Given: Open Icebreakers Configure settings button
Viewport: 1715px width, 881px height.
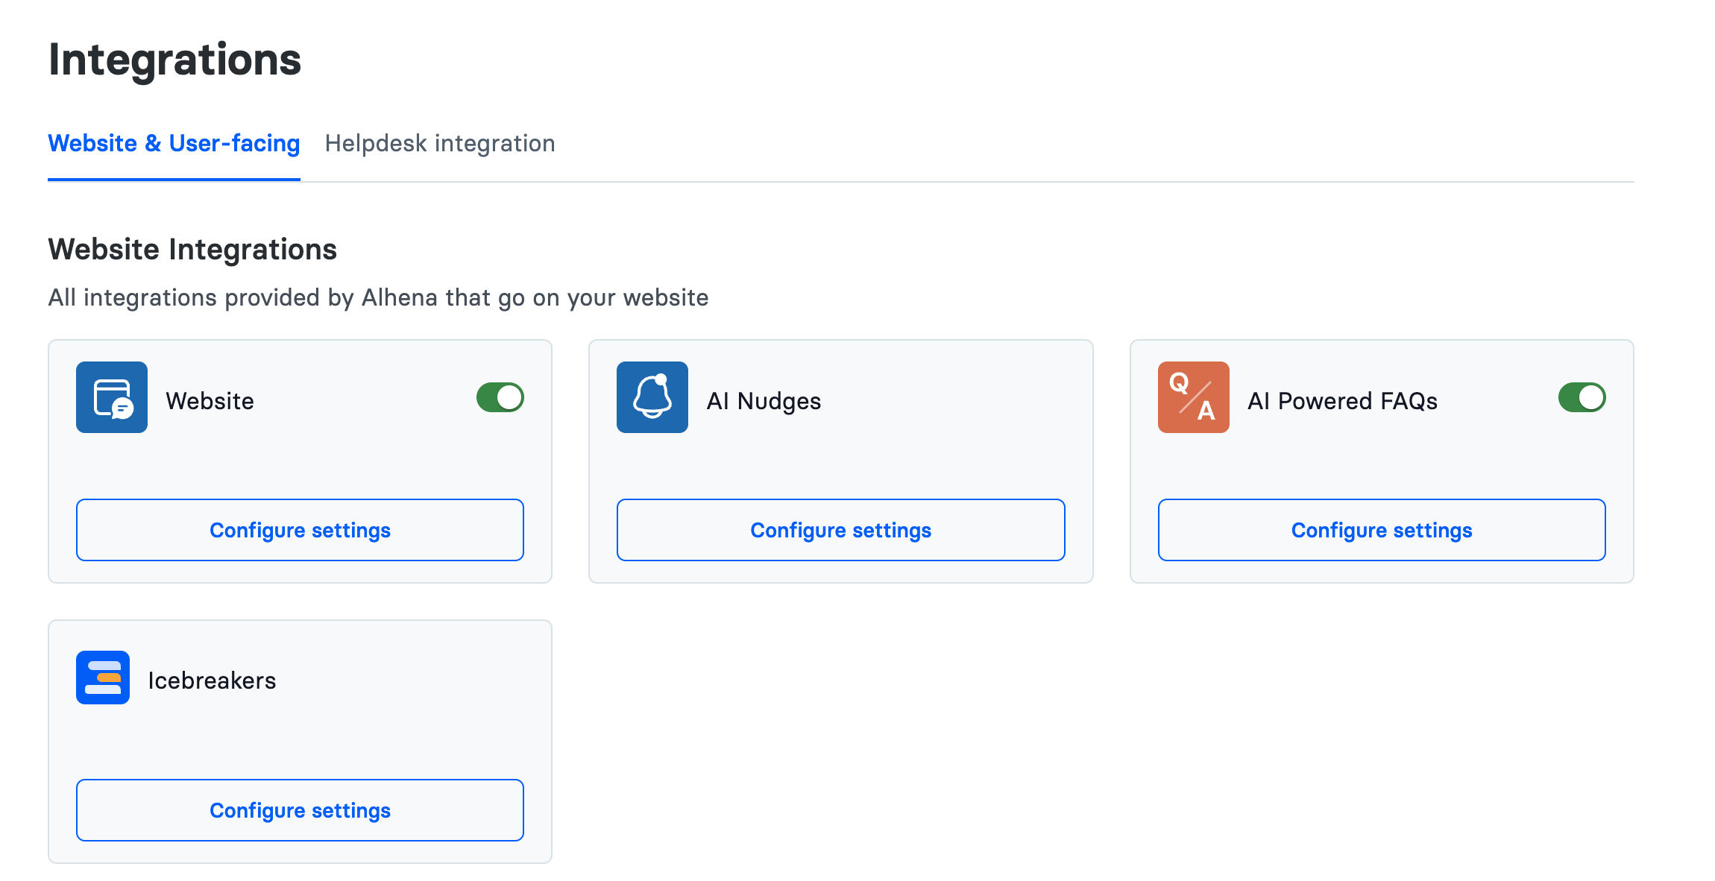Looking at the screenshot, I should click(300, 810).
